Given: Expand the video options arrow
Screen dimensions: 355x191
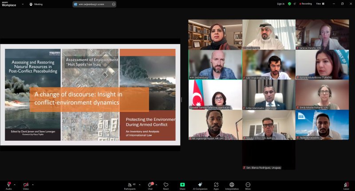Looking at the screenshot, I should (32, 185).
